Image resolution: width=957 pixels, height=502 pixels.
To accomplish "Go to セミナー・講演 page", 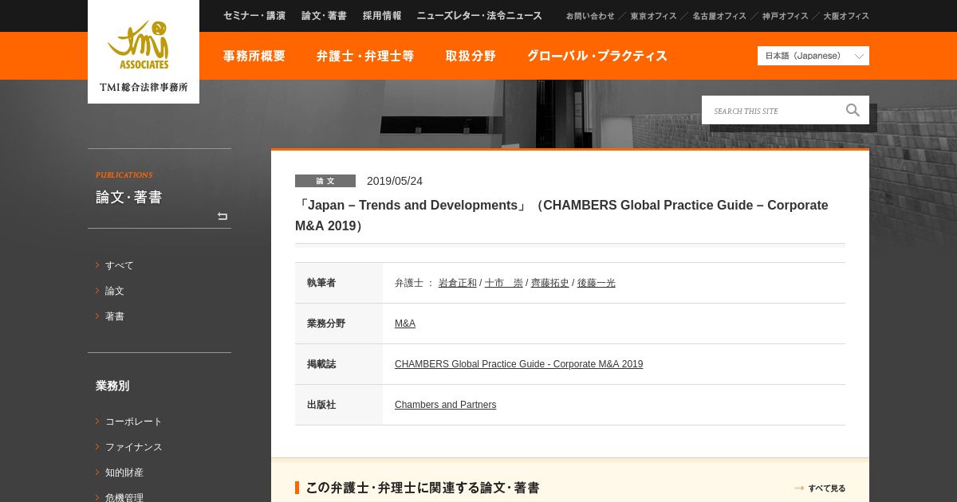I will (254, 16).
